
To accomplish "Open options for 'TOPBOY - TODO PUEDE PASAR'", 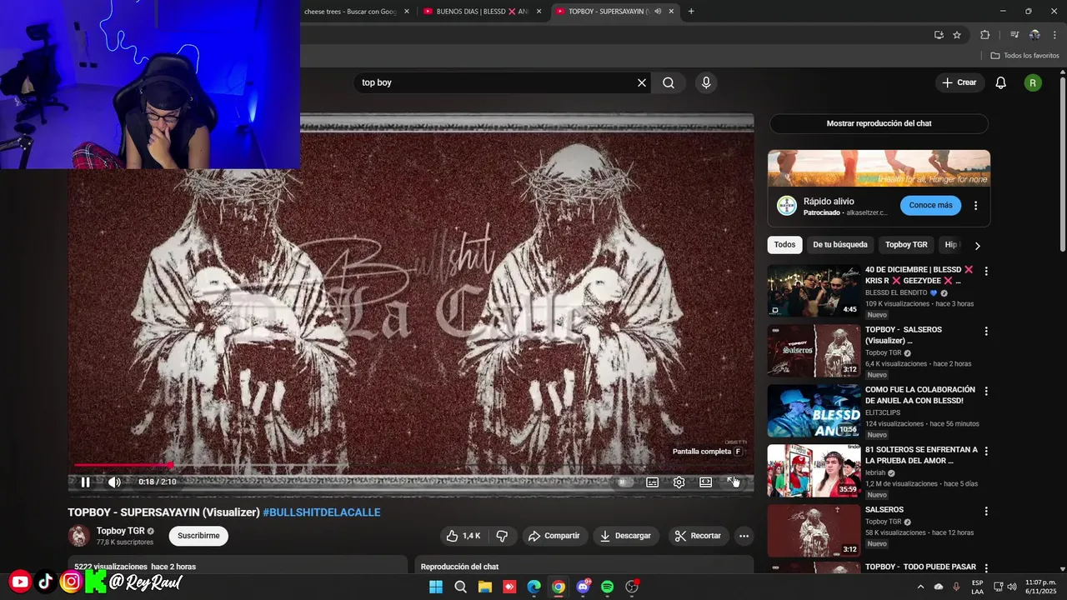I will click(986, 569).
